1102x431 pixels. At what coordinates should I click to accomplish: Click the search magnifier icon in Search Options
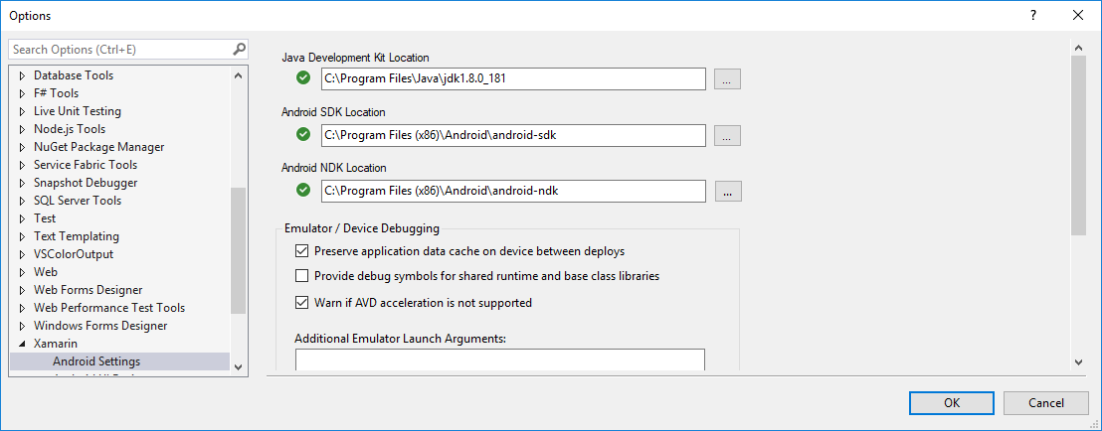tap(239, 49)
